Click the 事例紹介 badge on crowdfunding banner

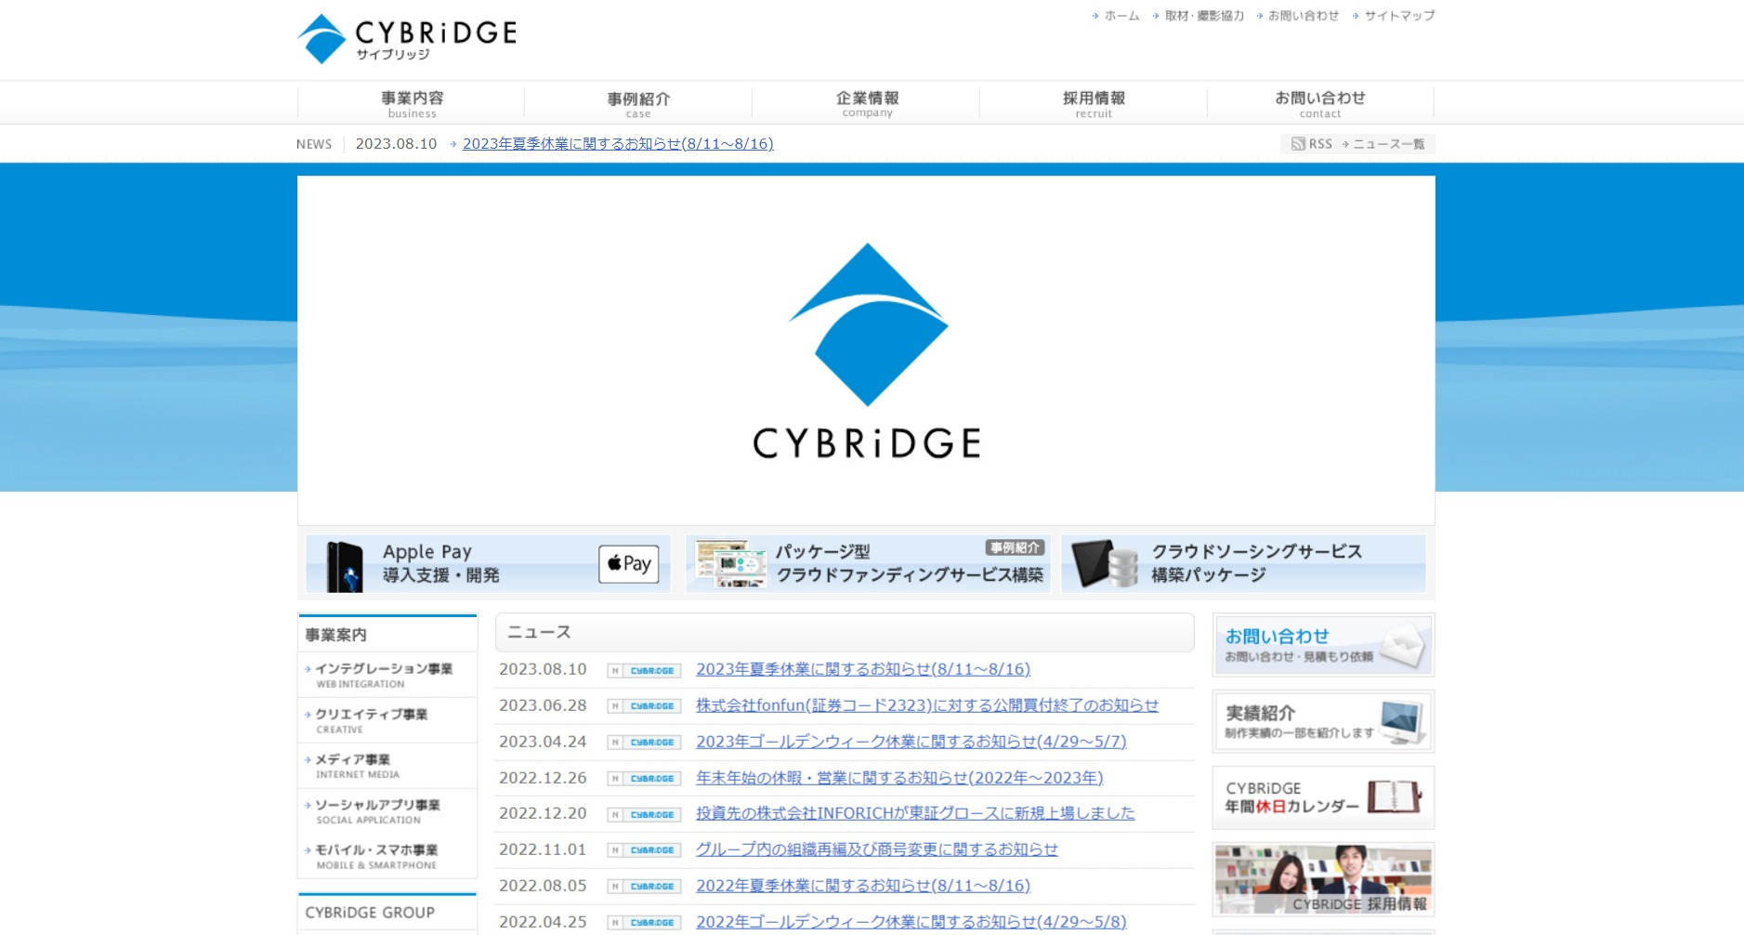1016,548
